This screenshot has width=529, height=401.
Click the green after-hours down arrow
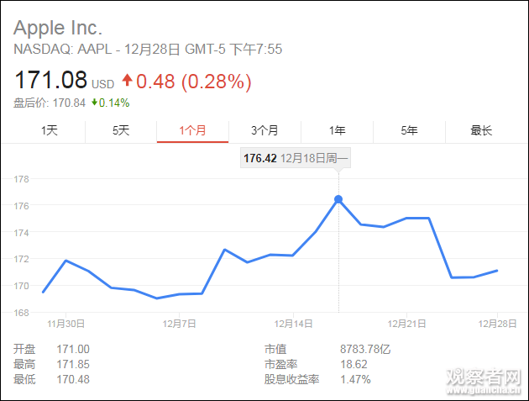[93, 103]
